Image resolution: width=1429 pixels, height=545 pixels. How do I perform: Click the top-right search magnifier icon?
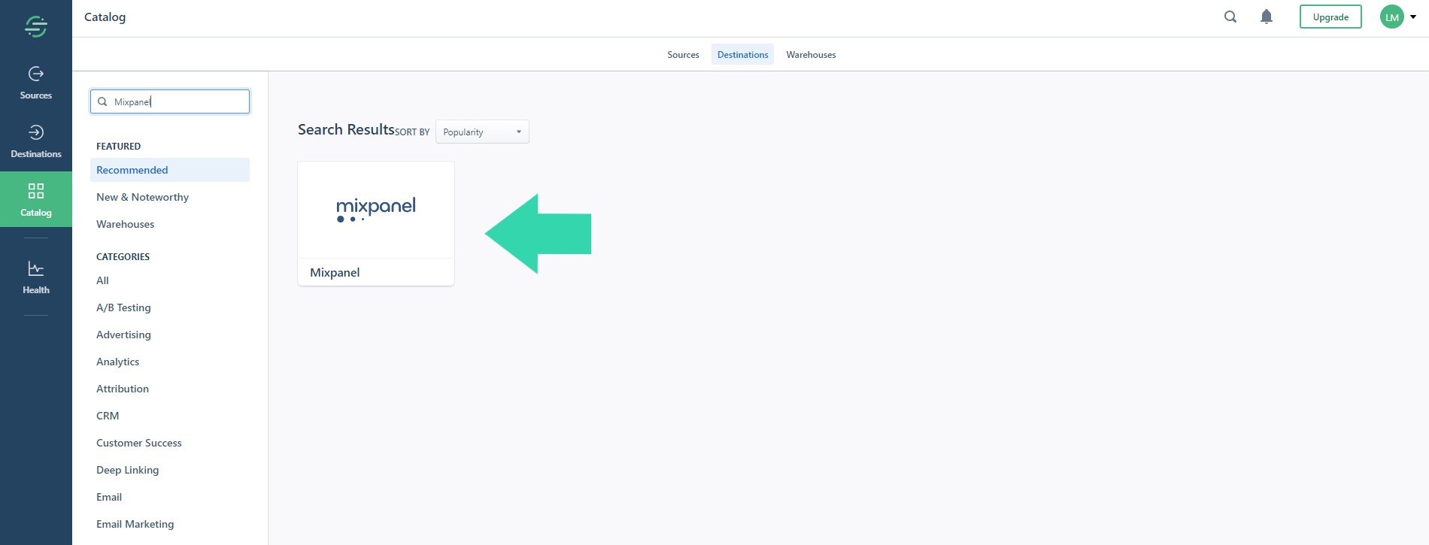coord(1230,17)
